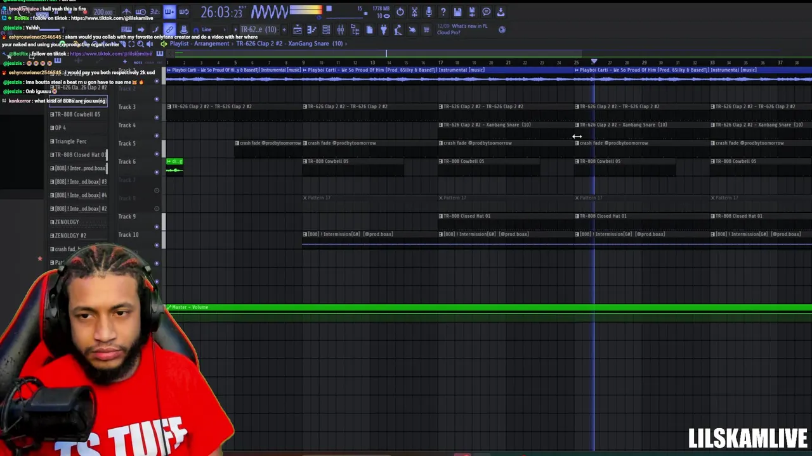Mute Track 6 with its dot switch

pos(157,172)
